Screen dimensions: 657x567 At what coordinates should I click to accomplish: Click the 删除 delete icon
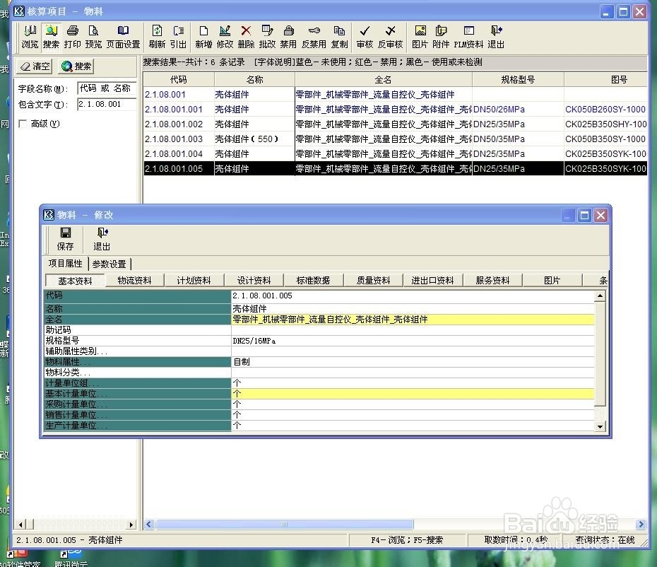point(246,37)
